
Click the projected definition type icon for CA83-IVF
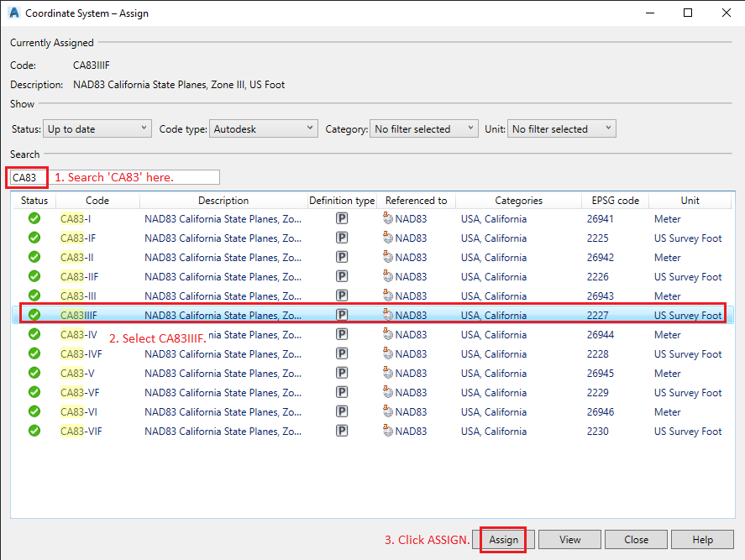click(342, 353)
